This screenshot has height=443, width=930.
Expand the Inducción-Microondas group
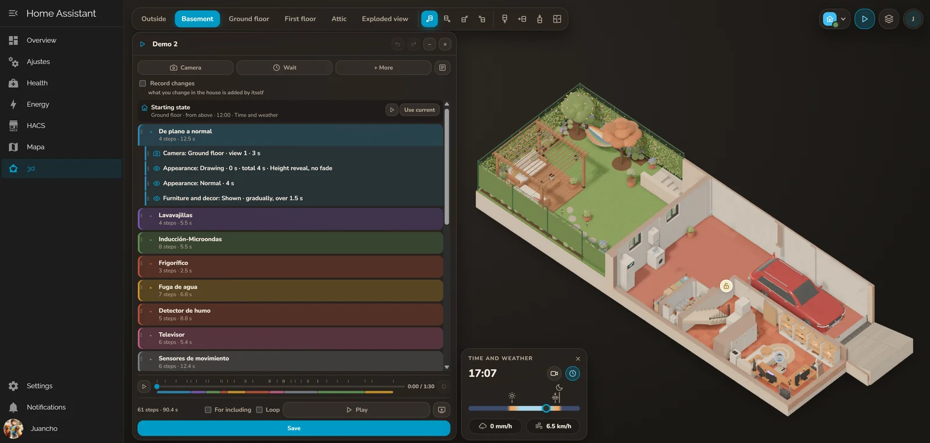[x=151, y=239]
